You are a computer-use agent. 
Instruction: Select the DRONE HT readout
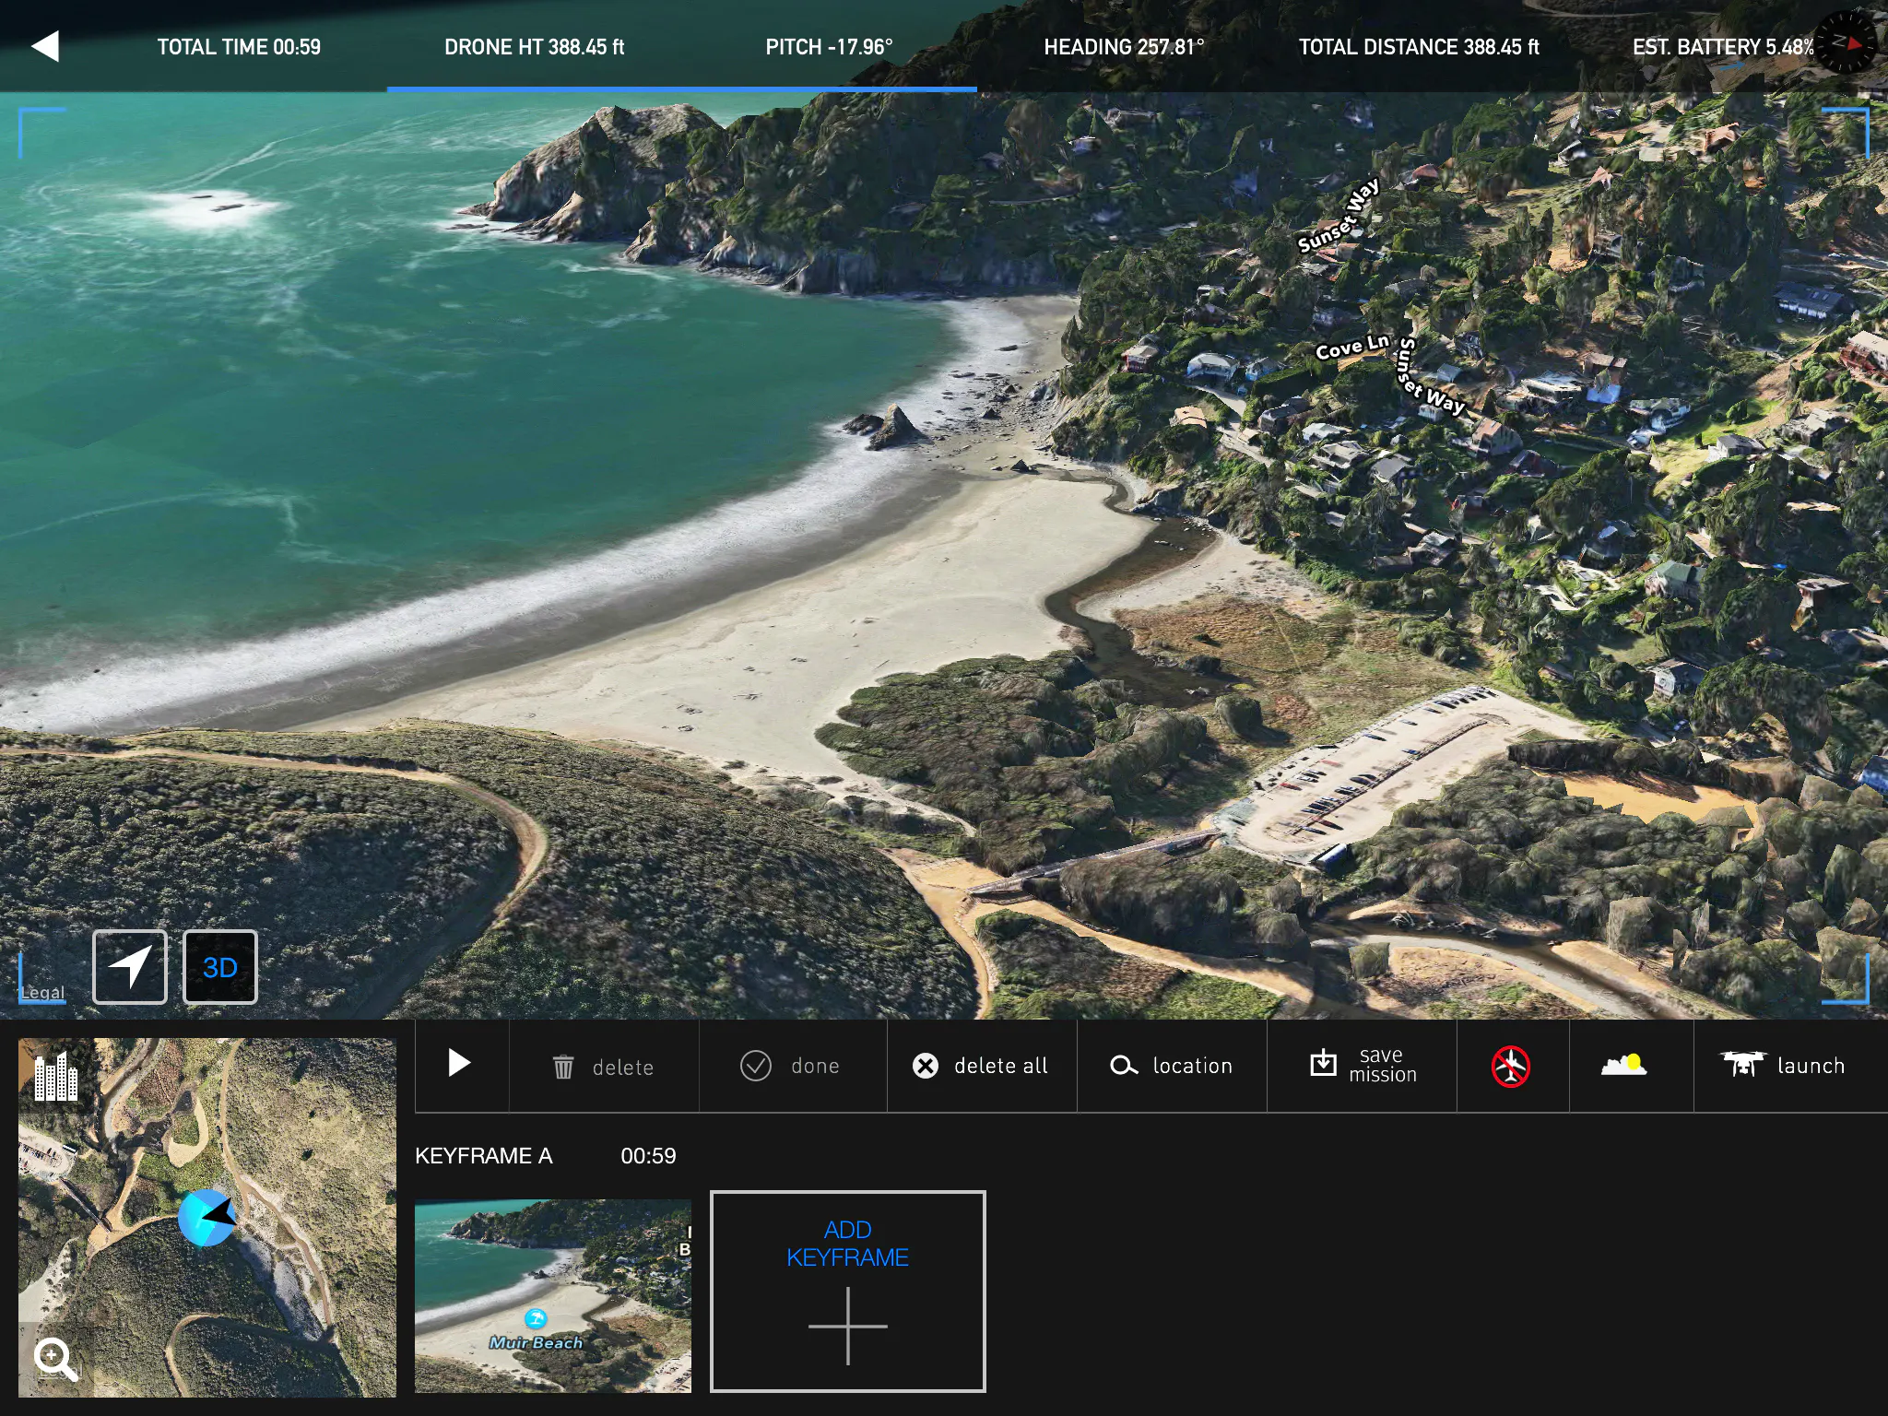534,47
